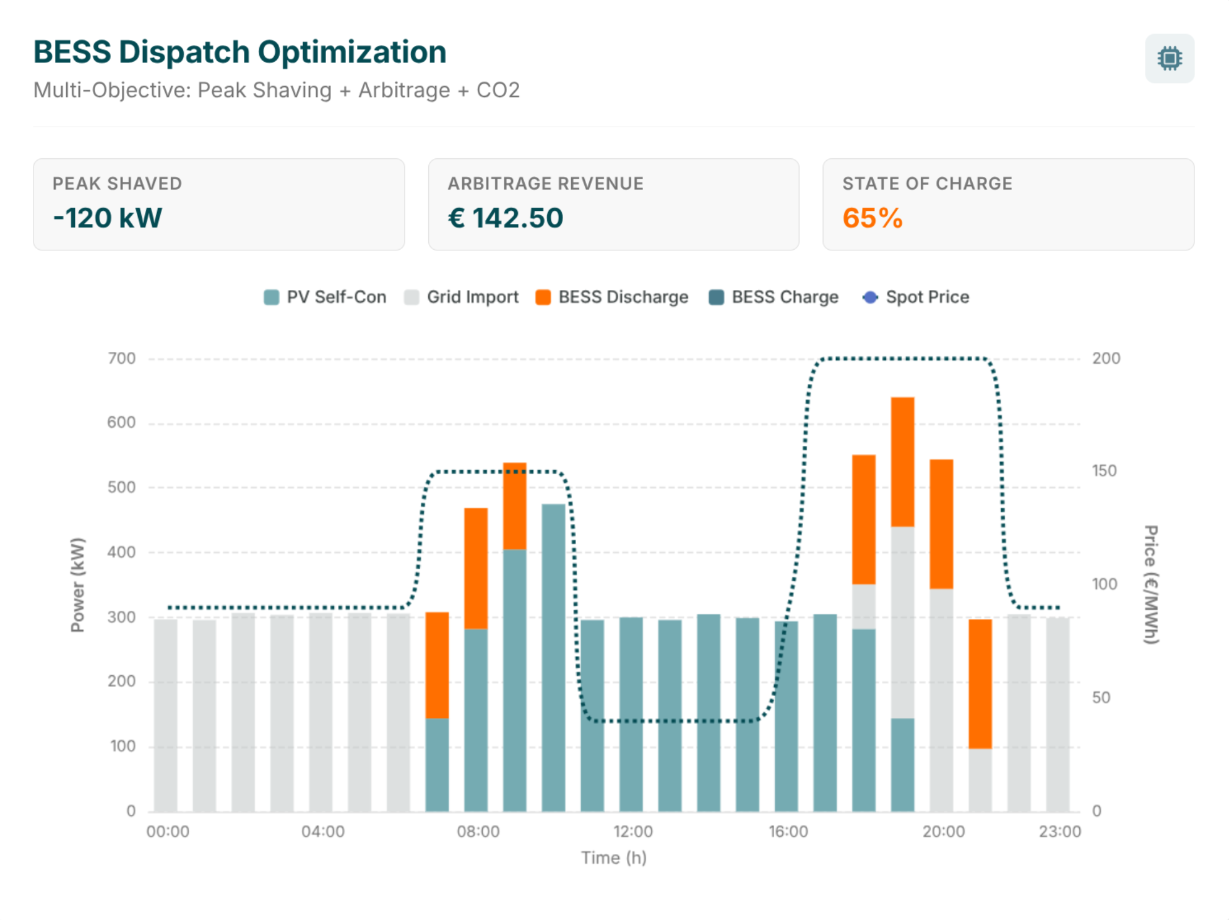Click BESS Discharge orange legend swatch
Image resolution: width=1229 pixels, height=920 pixels.
[543, 297]
